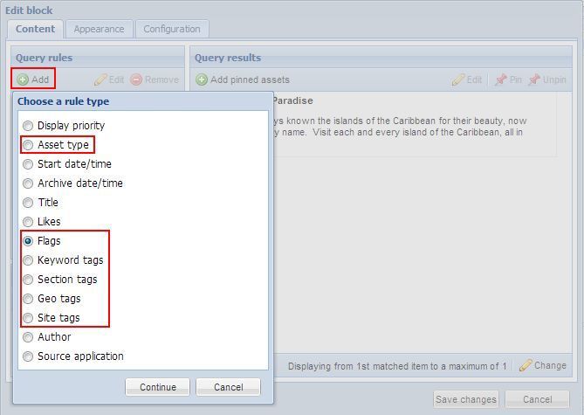Select the Likes radio button
The image size is (584, 415).
[28, 222]
